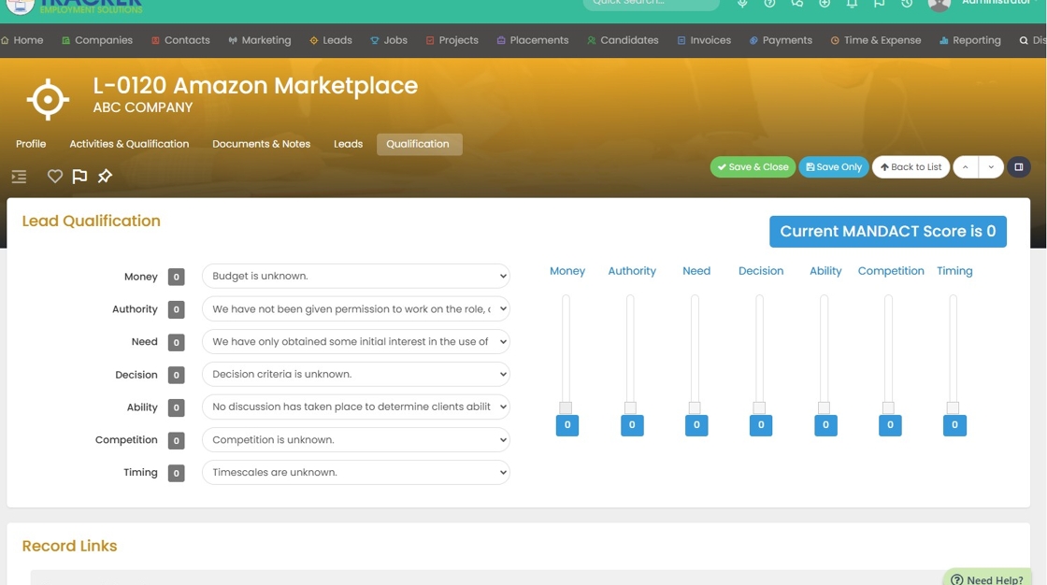Click the Projects checkbox icon
Screen dimensions: 1047x585
430,40
